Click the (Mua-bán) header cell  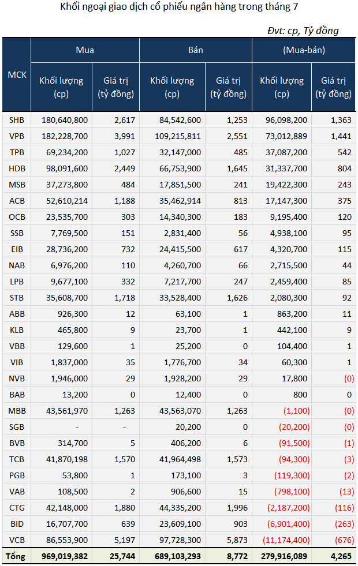click(x=304, y=50)
